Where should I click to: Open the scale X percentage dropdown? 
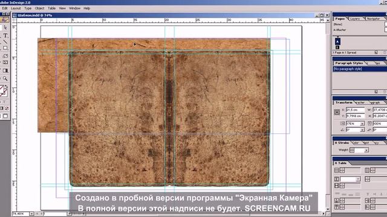click(x=362, y=124)
